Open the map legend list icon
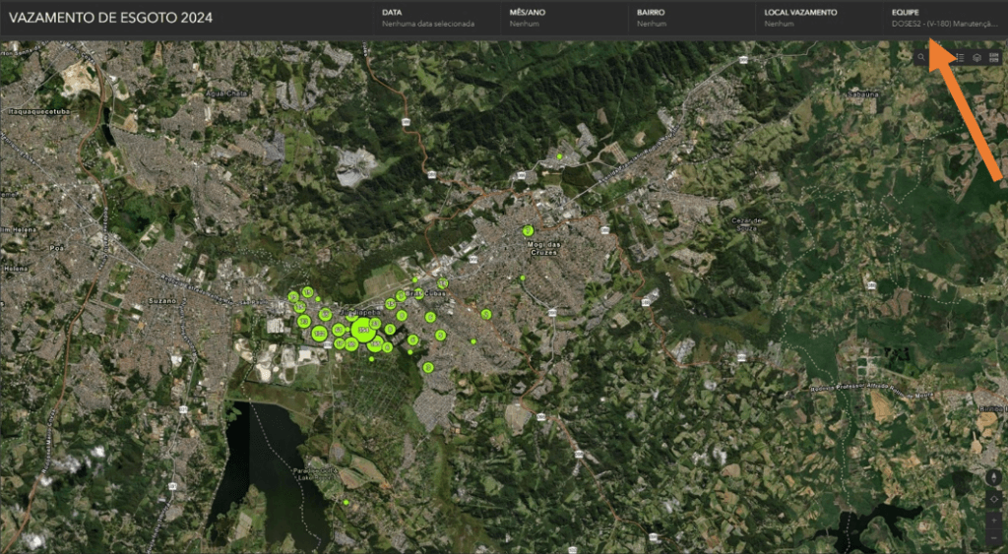Image resolution: width=1008 pixels, height=554 pixels. [959, 58]
